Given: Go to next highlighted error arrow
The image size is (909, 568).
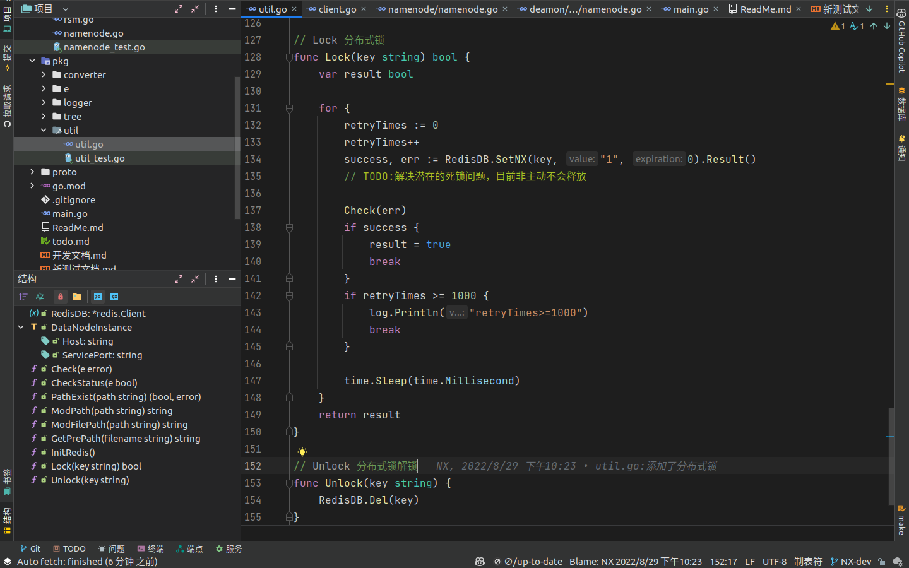Looking at the screenshot, I should 887,26.
